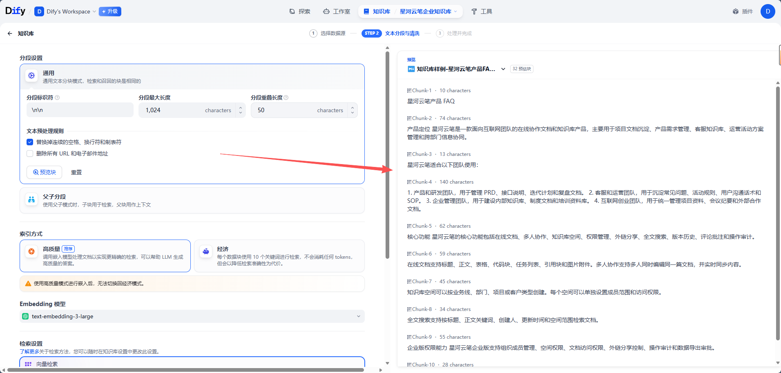Click the 向量检索 grid icon

pos(28,364)
